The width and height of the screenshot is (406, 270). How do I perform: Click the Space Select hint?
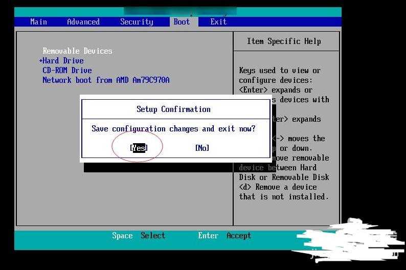click(139, 236)
